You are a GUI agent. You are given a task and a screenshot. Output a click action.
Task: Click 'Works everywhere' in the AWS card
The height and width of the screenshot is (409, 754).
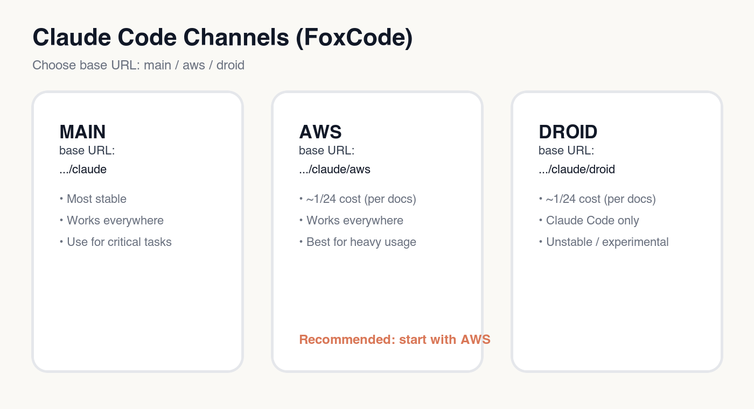pos(354,221)
